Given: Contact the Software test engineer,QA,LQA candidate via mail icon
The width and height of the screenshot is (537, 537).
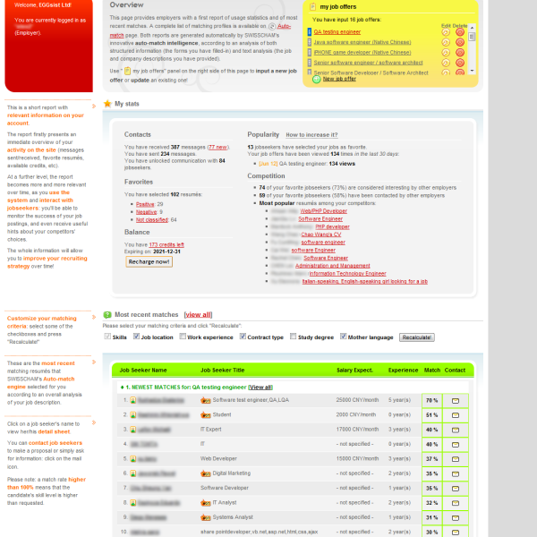Looking at the screenshot, I should tap(456, 401).
